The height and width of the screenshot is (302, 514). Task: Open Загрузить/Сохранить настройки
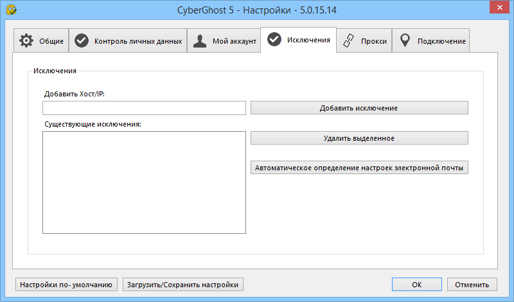pos(183,284)
